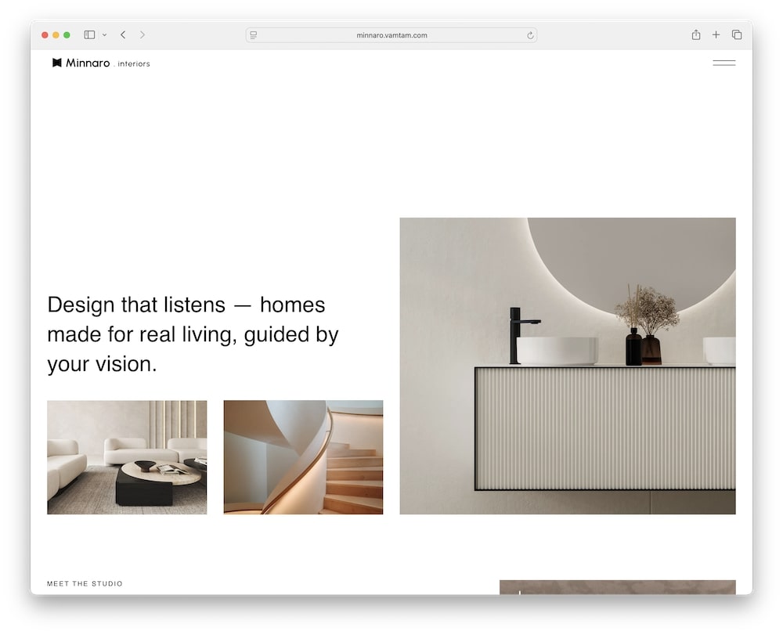Viewport: 783px width, 635px height.
Task: Maximize the window with green button
Action: tap(67, 35)
